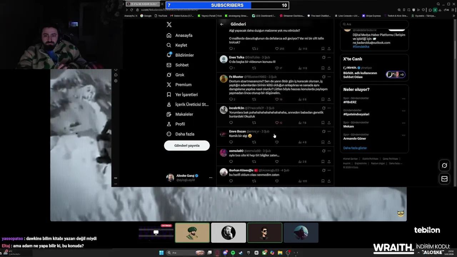The height and width of the screenshot is (257, 457).
Task: Open Sohbet in X sidebar
Action: tap(177, 65)
